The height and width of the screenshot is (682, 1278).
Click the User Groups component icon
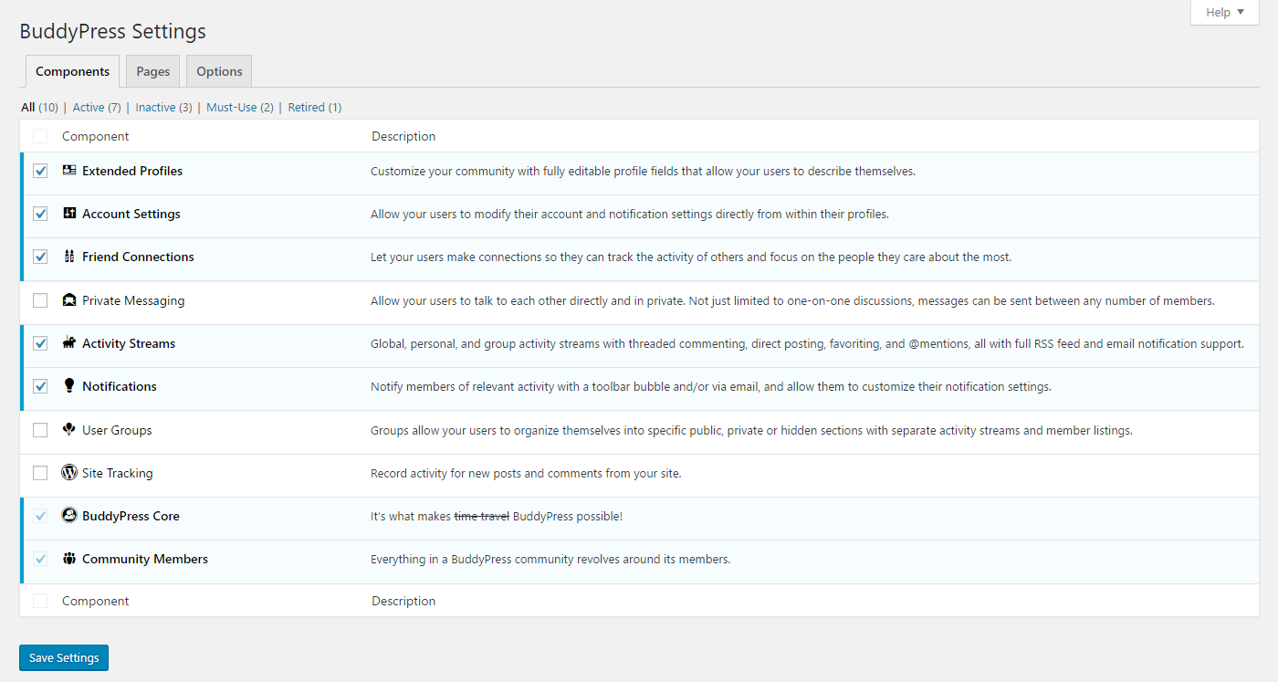coord(69,430)
